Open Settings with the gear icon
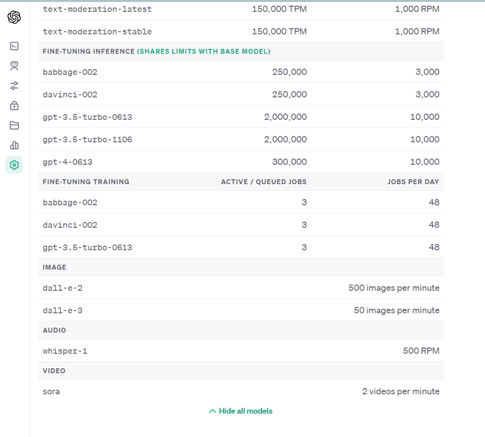This screenshot has height=437, width=485. [14, 165]
